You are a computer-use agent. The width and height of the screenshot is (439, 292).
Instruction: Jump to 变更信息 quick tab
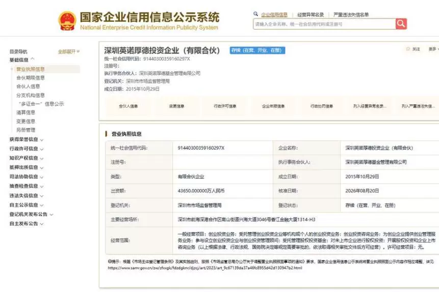point(176,106)
